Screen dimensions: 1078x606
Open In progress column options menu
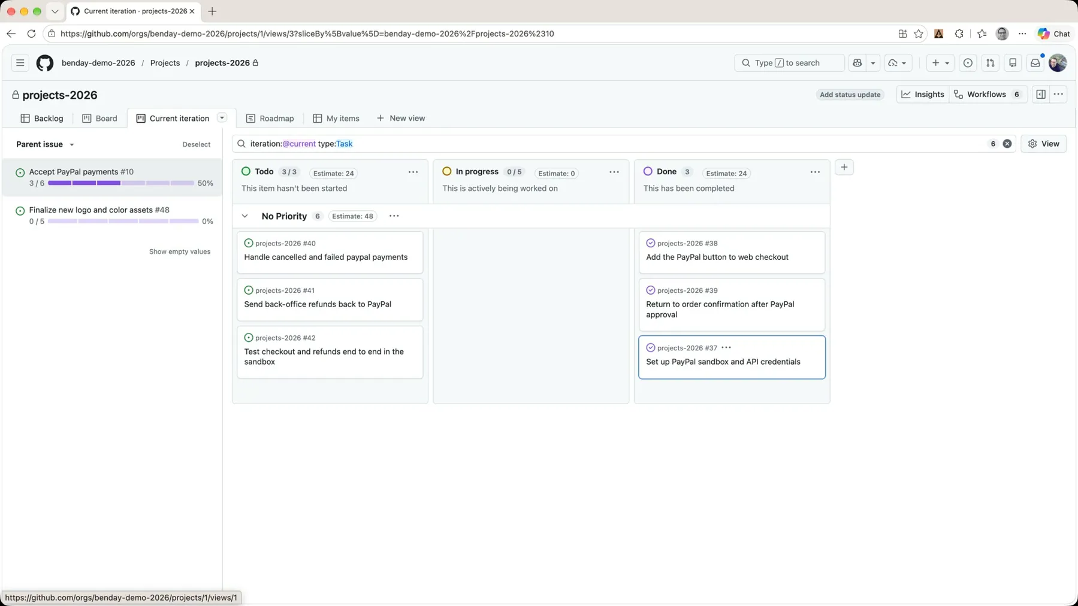pyautogui.click(x=614, y=172)
